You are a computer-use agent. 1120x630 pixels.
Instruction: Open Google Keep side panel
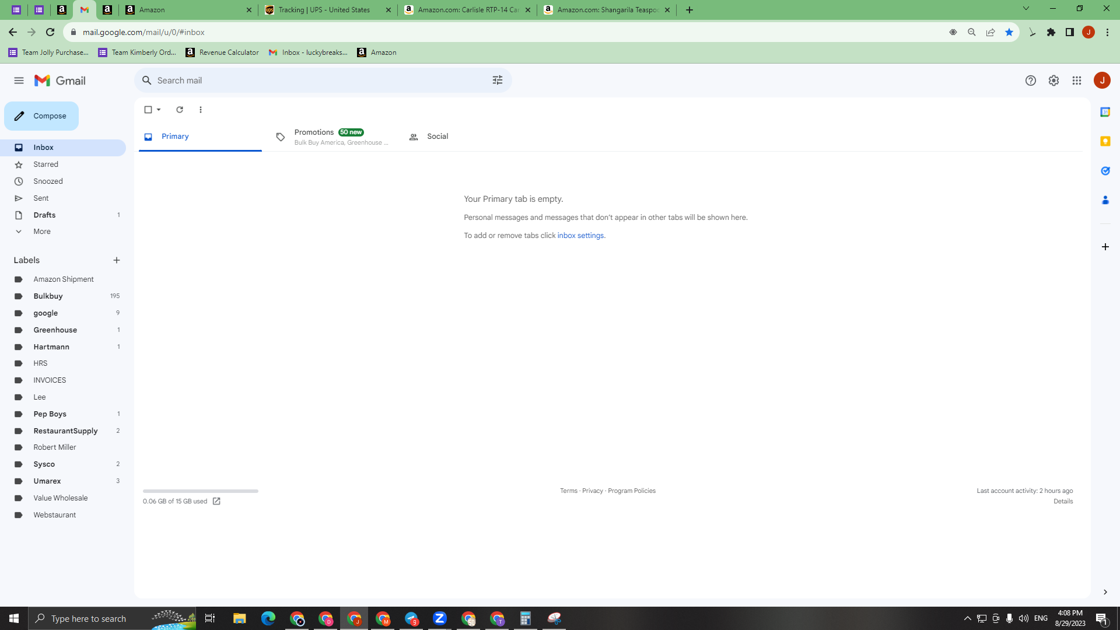[1105, 142]
